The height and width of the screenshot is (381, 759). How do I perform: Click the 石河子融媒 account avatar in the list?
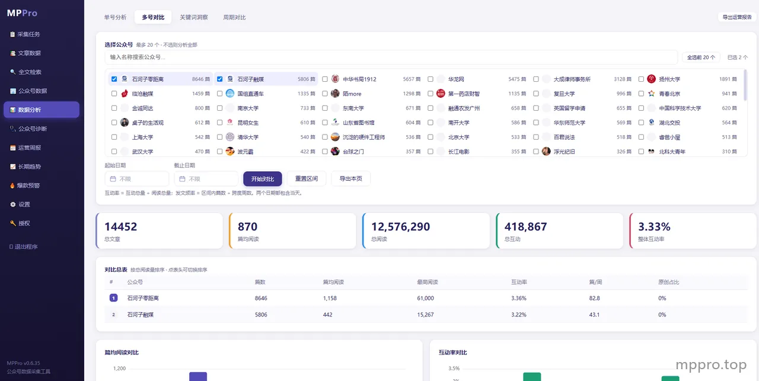[x=230, y=79]
